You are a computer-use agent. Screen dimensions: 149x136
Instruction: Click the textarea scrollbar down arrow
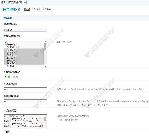coord(45,126)
